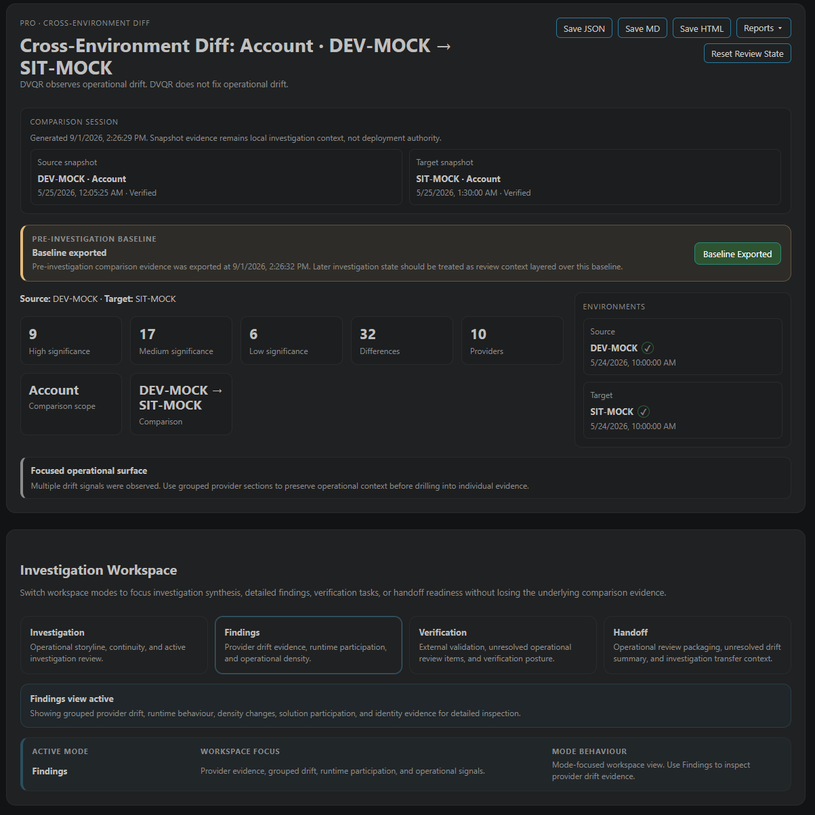Viewport: 815px width, 815px height.
Task: Click the PRO · CROSS-ENVIRONMENT DIFF breadcrumb
Action: point(85,23)
